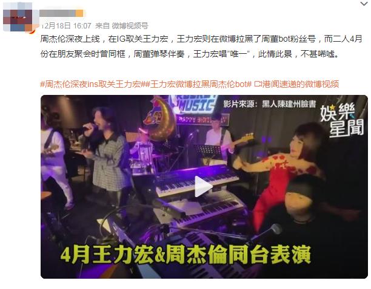Viewport: 371px width, 289px height.
Task: Click the 影片來源 黑人陳建州臉書 caption
Action: (x=270, y=104)
